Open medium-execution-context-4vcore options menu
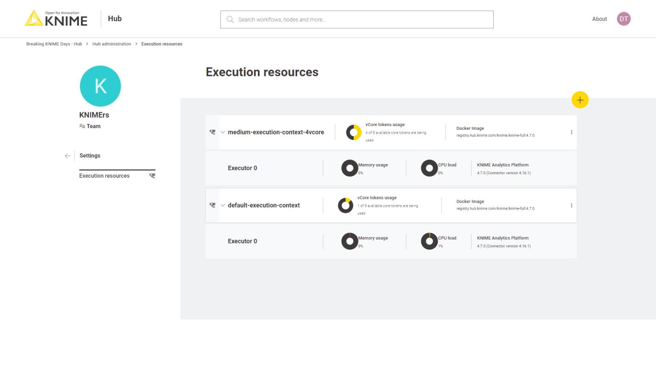 click(571, 132)
